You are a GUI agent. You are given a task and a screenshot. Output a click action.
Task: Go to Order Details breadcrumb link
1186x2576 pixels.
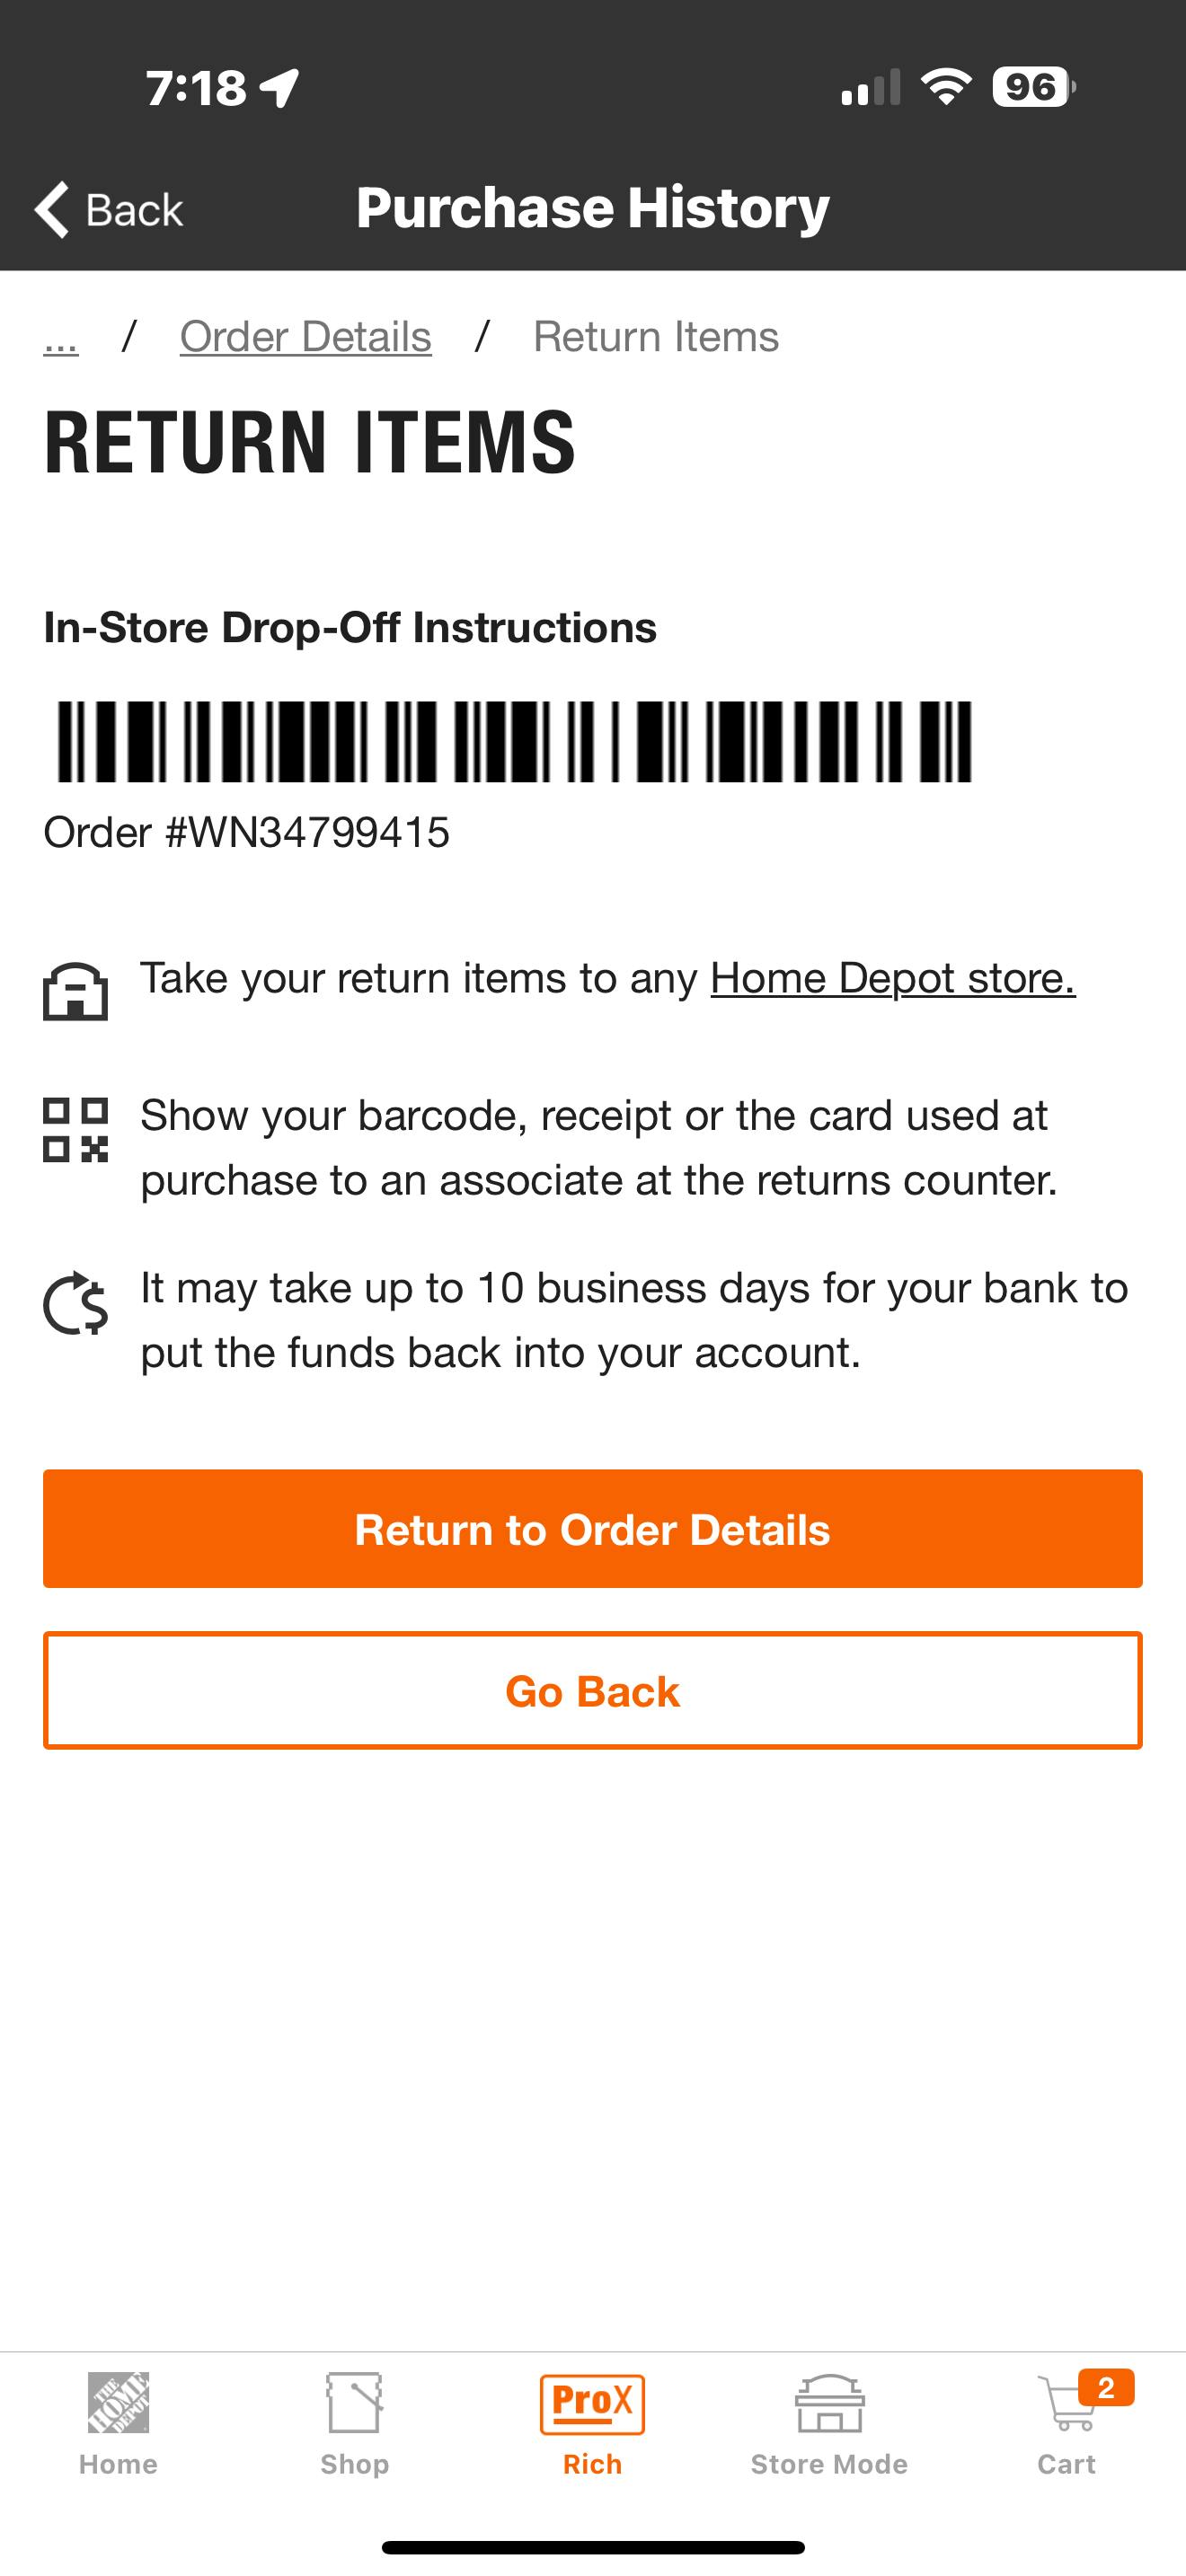305,337
